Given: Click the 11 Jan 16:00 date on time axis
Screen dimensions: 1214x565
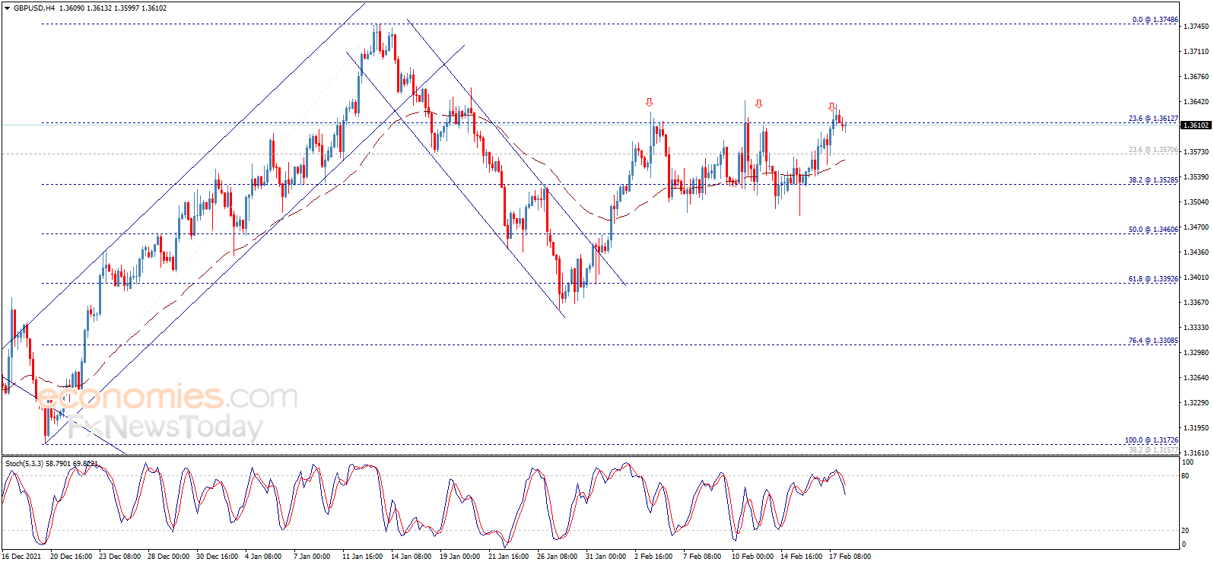Looking at the screenshot, I should 362,557.
